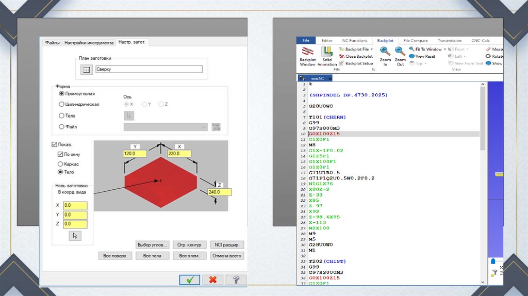Choose the Каркас display option
The image size is (528, 296).
coord(61,163)
